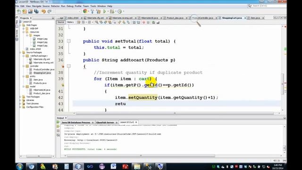Click the Comment icon in editor toolbar
The image size is (302, 170).
(x=153, y=22)
